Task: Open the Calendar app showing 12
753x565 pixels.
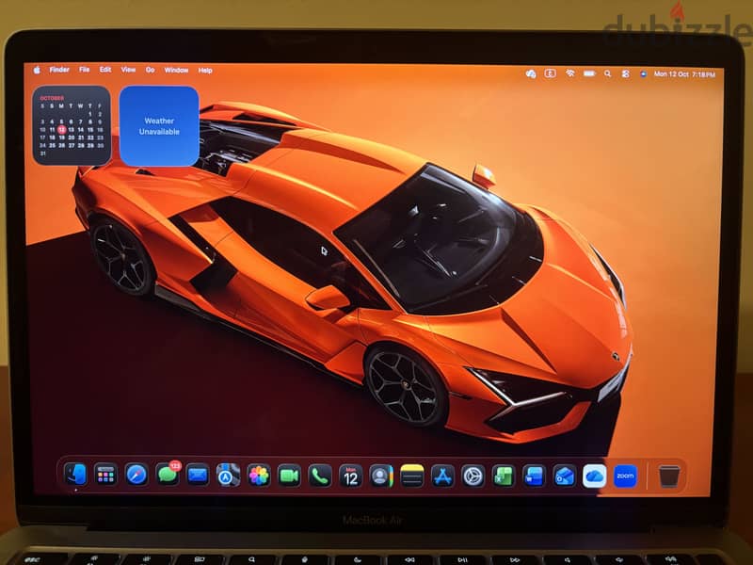Action: 351,476
